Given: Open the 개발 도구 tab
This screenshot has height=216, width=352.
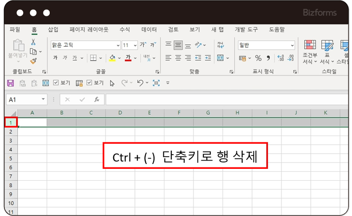Looking at the screenshot, I should click(x=246, y=29).
